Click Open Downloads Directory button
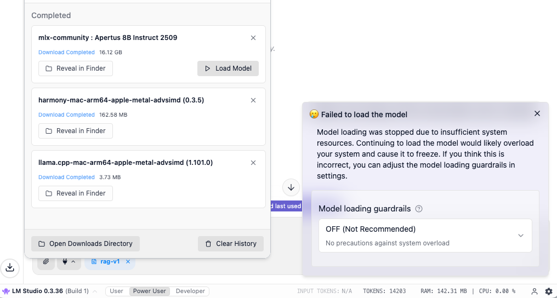The width and height of the screenshot is (557, 298). click(86, 244)
